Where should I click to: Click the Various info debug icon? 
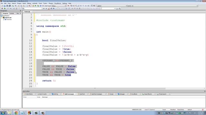pyautogui.click(x=94, y=6)
